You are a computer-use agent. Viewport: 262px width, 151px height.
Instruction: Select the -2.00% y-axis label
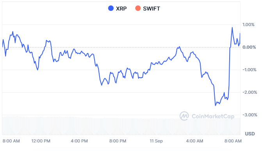coord(250,92)
